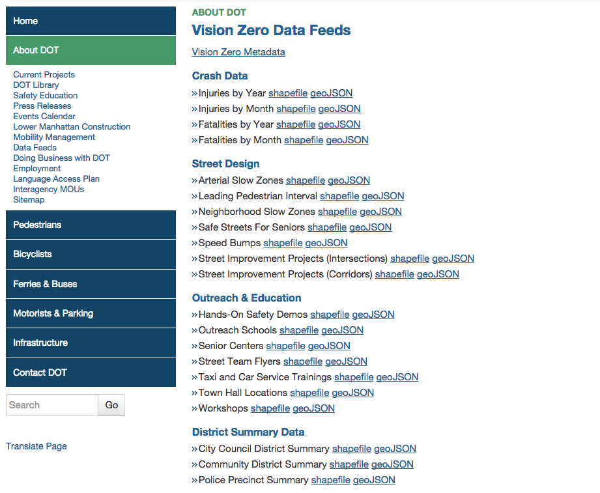
Task: Download Injuries by Month shapefile
Action: [x=296, y=109]
